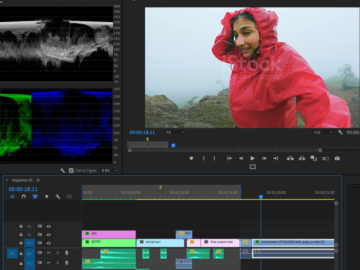Open the 8 Bit depth dropdown
The height and width of the screenshot is (270, 360).
click(x=109, y=170)
